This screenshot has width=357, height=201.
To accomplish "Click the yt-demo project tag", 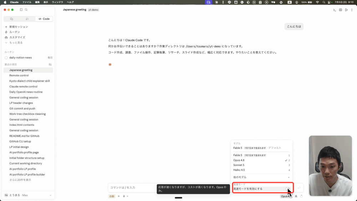I will [93, 10].
